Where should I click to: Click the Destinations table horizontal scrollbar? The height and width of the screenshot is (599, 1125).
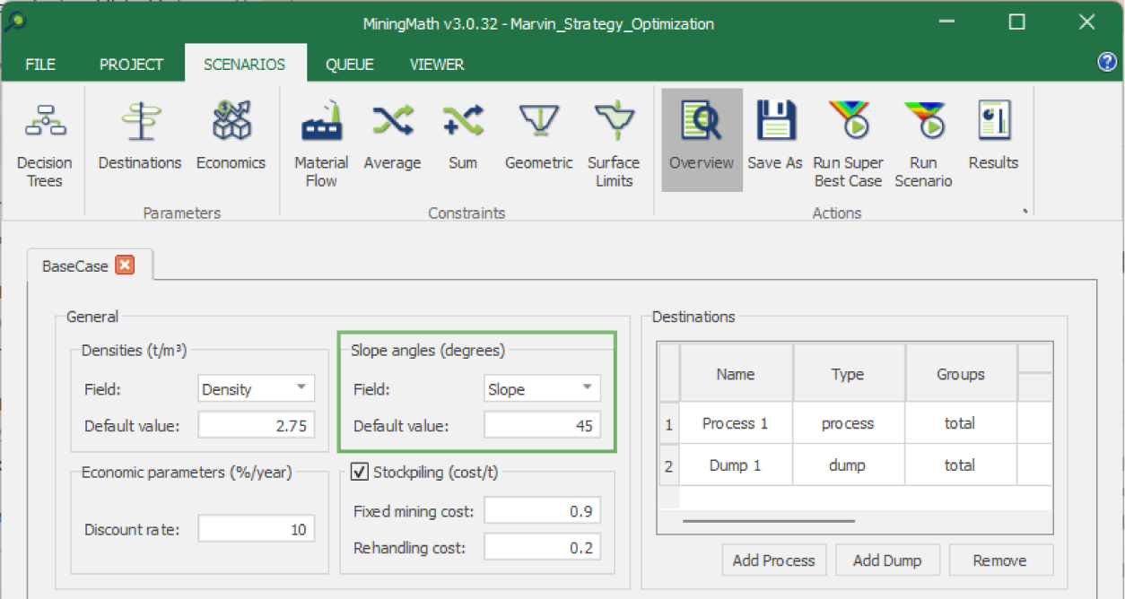768,520
